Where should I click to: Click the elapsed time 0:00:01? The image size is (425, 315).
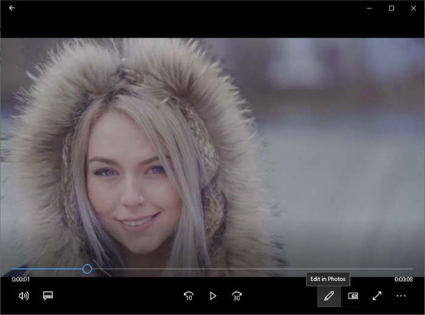point(21,280)
